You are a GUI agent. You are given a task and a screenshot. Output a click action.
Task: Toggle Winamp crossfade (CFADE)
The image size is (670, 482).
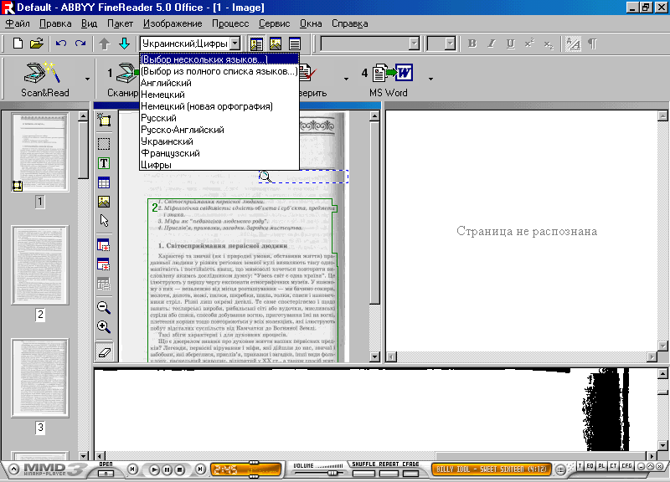point(410,473)
